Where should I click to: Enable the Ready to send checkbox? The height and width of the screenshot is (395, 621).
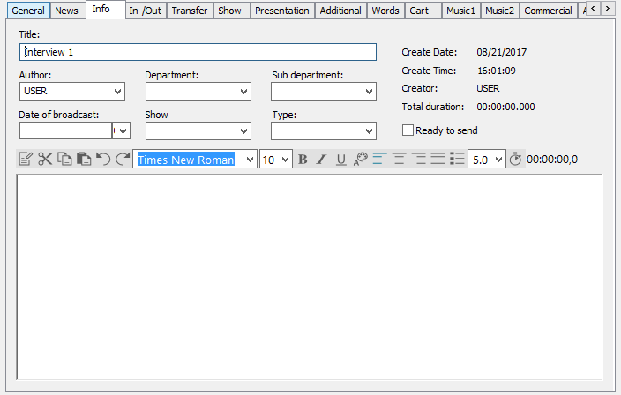pos(408,130)
